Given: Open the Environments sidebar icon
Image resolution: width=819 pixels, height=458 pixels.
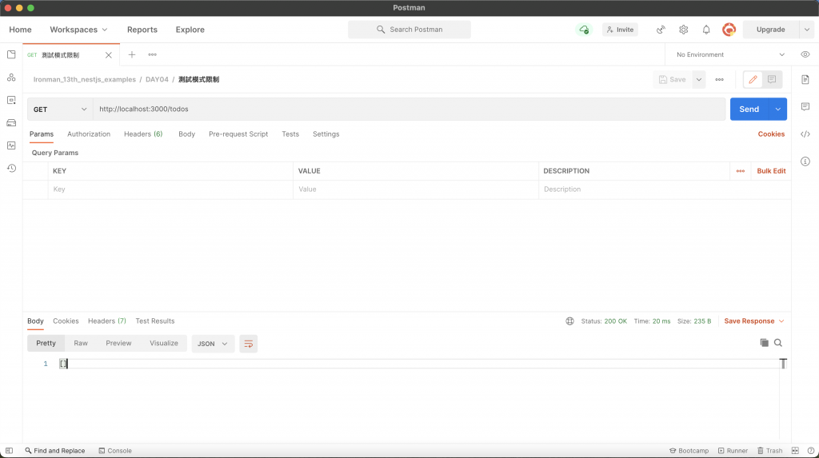Looking at the screenshot, I should click(x=11, y=100).
